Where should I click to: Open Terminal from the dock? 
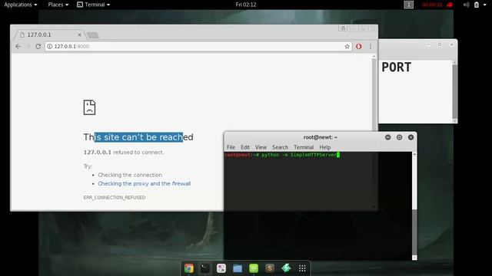[205, 268]
